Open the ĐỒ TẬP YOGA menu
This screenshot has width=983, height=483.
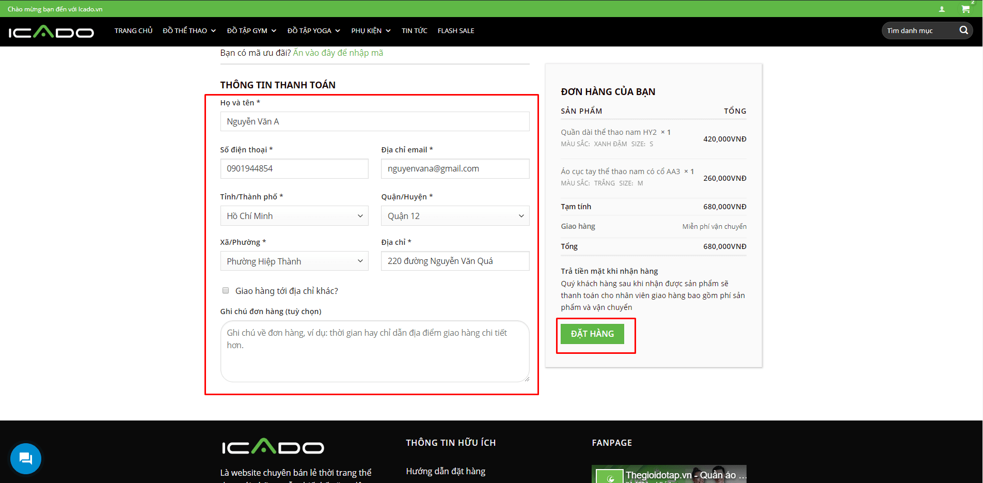313,31
